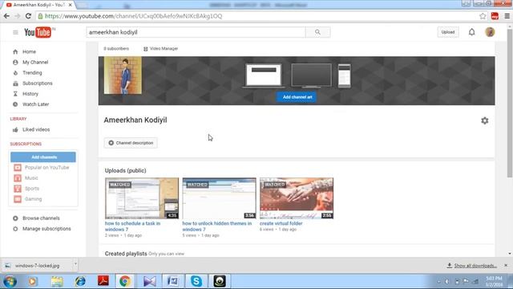Open Visual Studio icon in taskbar
Screen dimensions: 513x289
pyautogui.click(x=150, y=281)
